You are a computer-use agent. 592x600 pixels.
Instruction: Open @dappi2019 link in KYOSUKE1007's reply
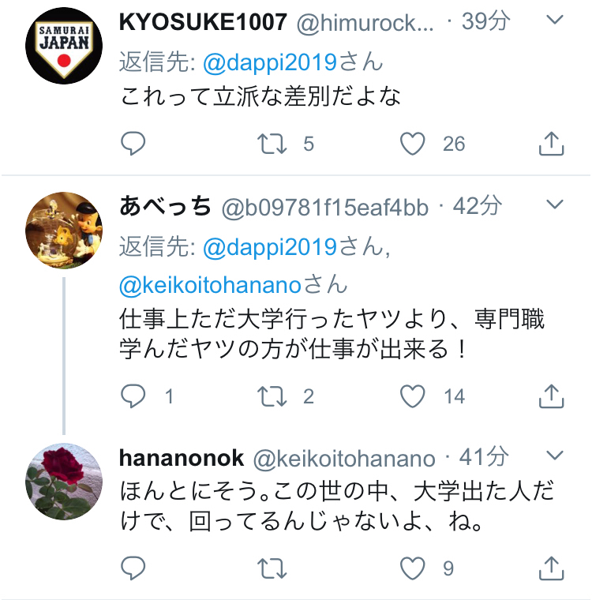pos(270,63)
